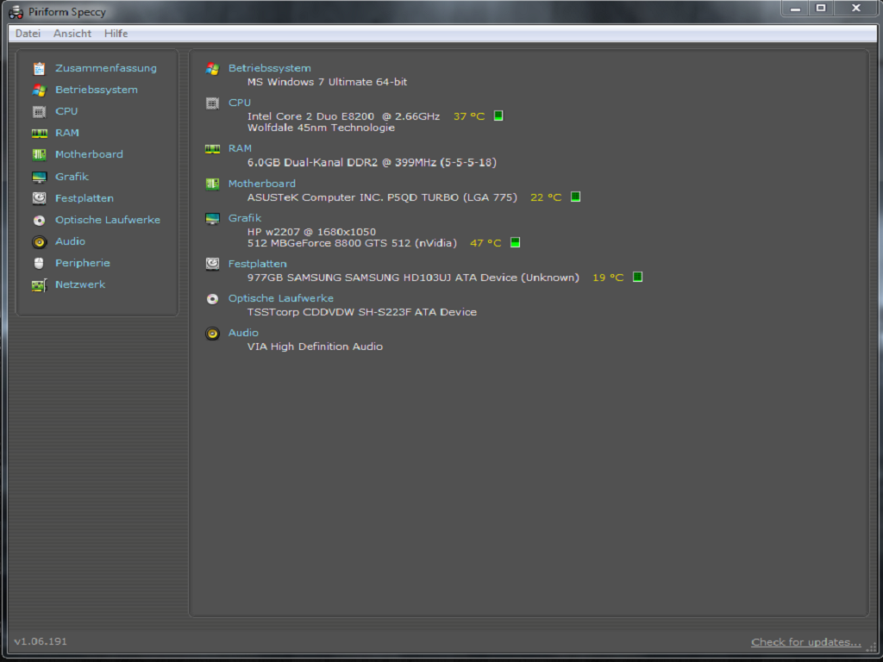Image resolution: width=883 pixels, height=662 pixels.
Task: Open Peripherie section in sidebar
Action: 83,263
